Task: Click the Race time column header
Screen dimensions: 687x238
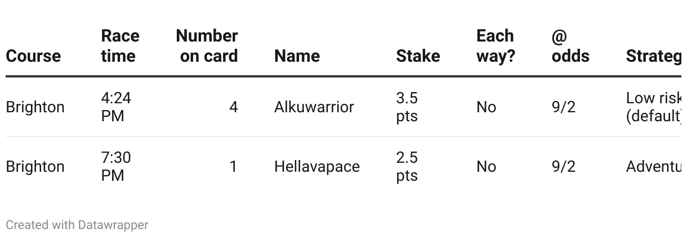Action: [119, 46]
